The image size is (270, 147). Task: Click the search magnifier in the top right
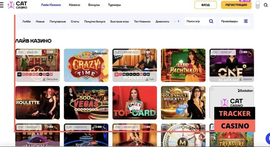(266, 5)
